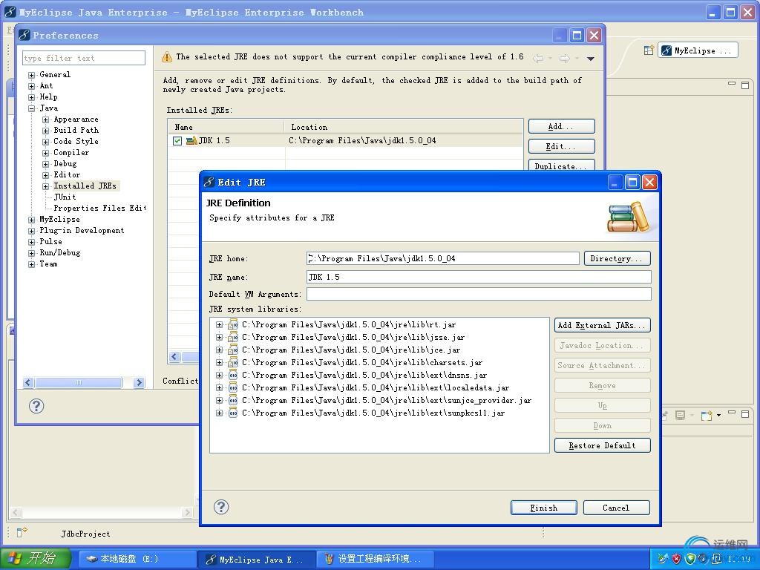Expand the rt.jar library node

pyautogui.click(x=219, y=325)
